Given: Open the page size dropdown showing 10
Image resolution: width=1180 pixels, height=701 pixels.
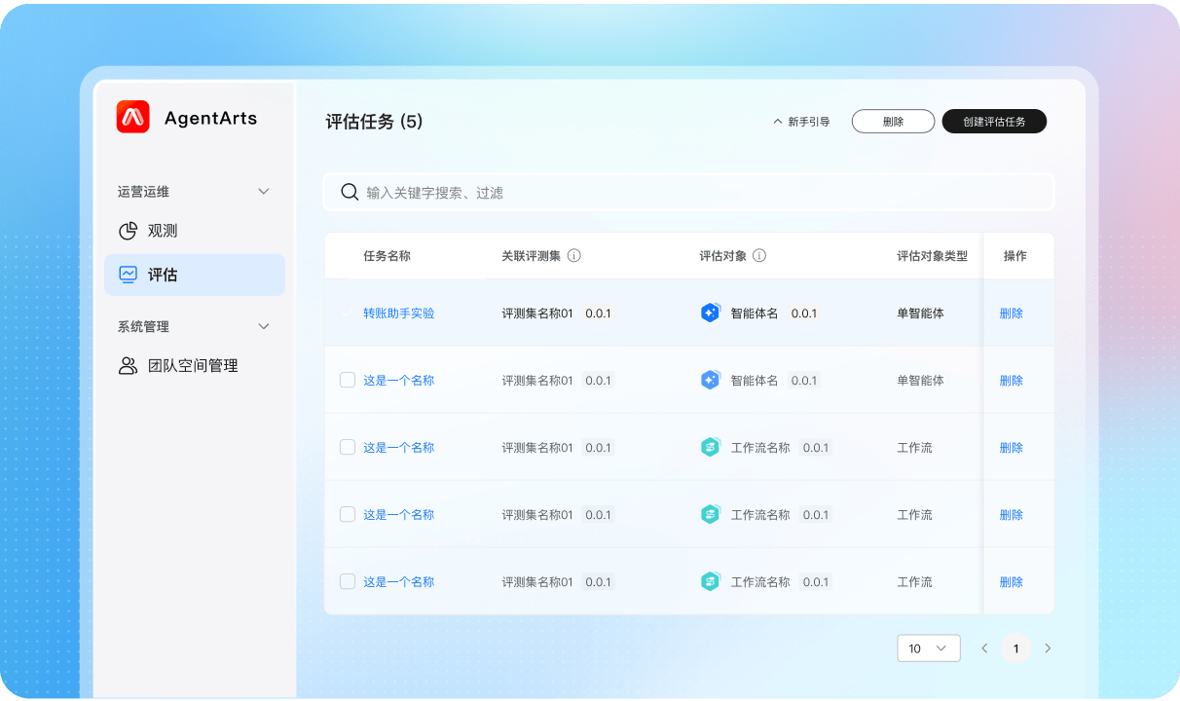Looking at the screenshot, I should pyautogui.click(x=928, y=648).
